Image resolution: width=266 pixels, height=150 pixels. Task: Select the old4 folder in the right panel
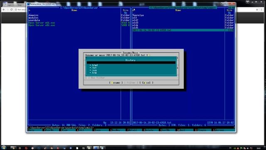click(135, 25)
